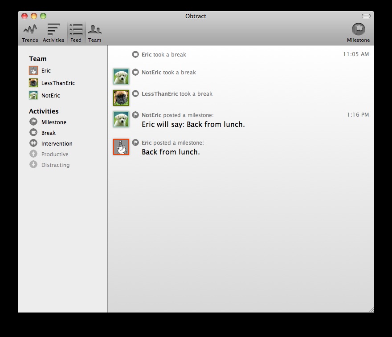Click break icon beside 'NotEric took a break'
Image resolution: width=392 pixels, height=337 pixels.
135,72
